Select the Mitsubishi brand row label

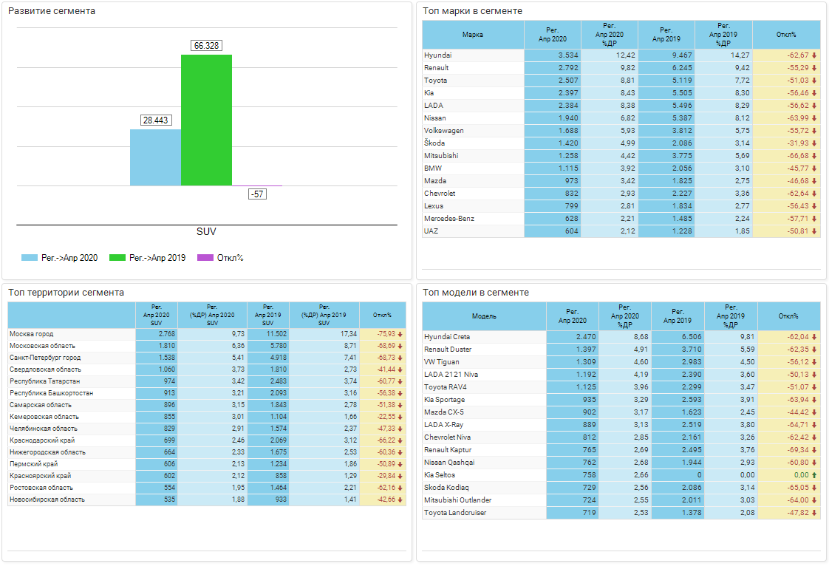(x=441, y=156)
